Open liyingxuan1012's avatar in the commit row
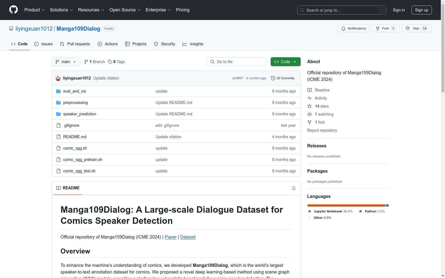 click(x=58, y=78)
